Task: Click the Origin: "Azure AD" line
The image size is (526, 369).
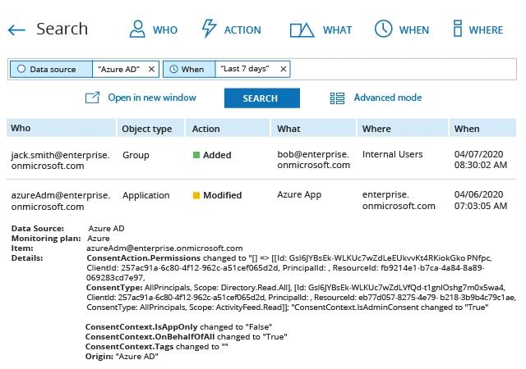Action: click(122, 356)
